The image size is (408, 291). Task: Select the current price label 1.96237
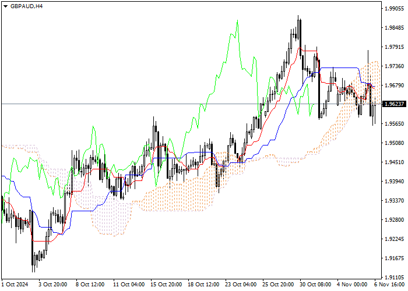coord(395,104)
